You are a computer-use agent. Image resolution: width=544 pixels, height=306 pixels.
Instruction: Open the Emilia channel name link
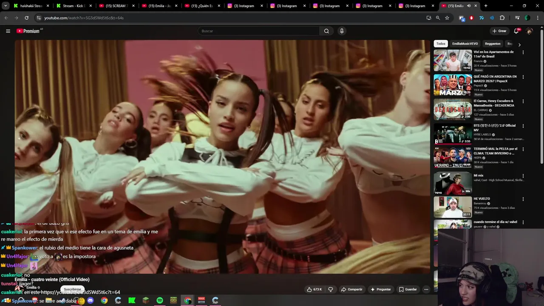pos(31,288)
